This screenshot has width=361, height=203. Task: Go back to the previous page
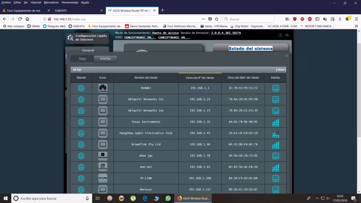point(5,19)
